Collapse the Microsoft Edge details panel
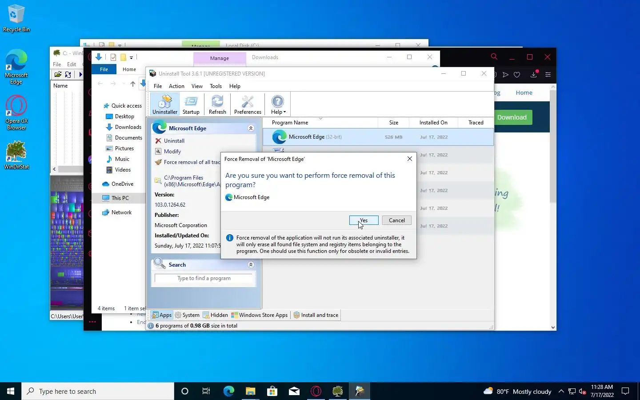Image resolution: width=640 pixels, height=400 pixels. 251,128
